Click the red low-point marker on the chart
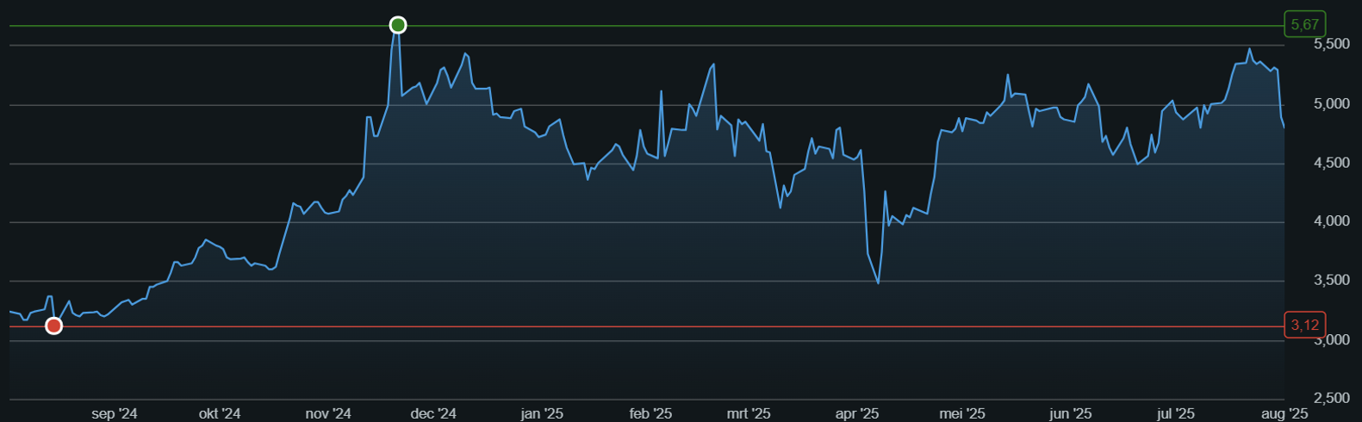Viewport: 1362px width, 422px height. pyautogui.click(x=53, y=326)
